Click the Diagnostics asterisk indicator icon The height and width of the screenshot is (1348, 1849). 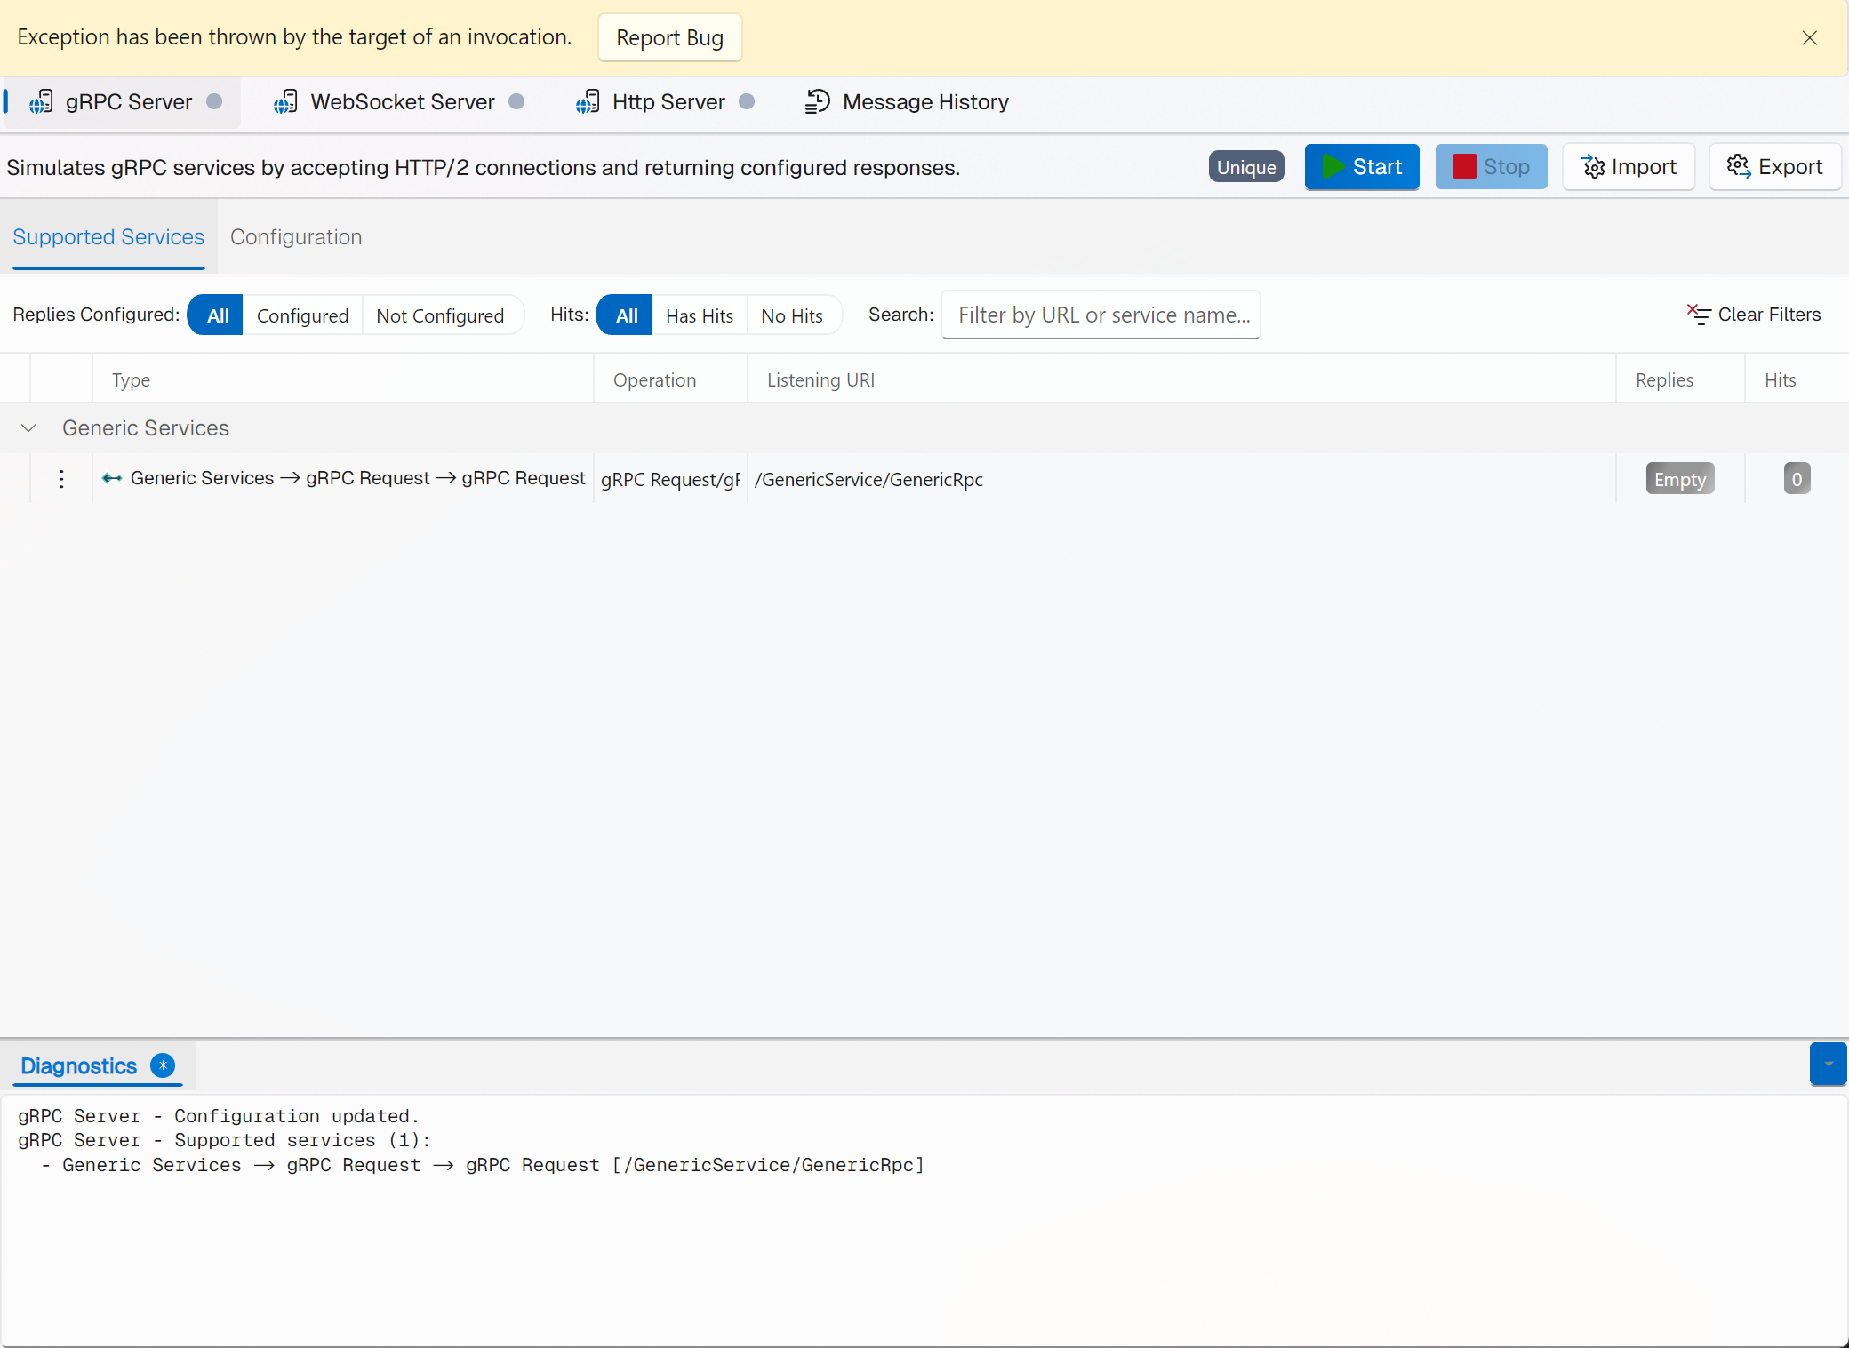[163, 1065]
